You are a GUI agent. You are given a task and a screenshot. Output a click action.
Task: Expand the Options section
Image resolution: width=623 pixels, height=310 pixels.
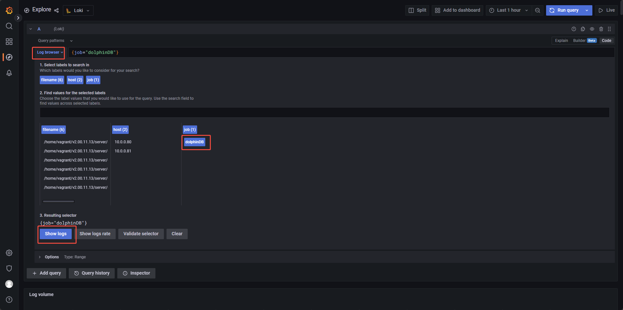pos(52,257)
